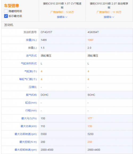The width and height of the screenshot is (133, 154).
Task: Click the 发动机 section header
Action: [9, 25]
